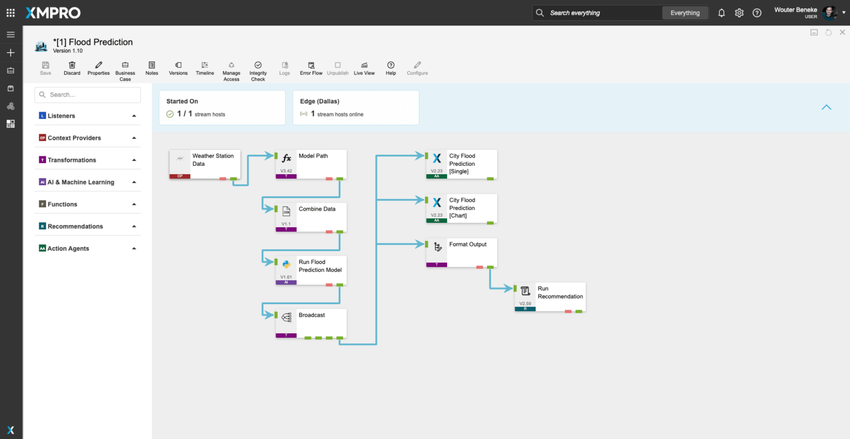Viewport: 850px width, 439px height.
Task: Click the Manage Access icon
Action: tap(231, 66)
